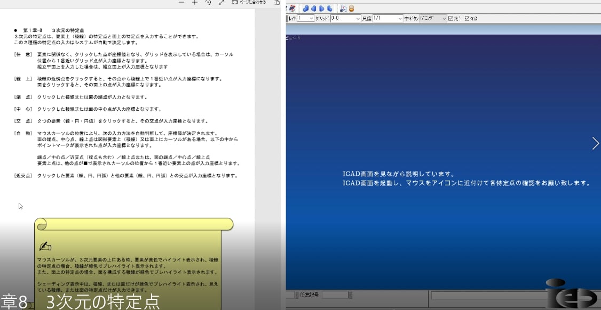This screenshot has width=601, height=310.
Task: Click the 任意記号 input field
Action: (335, 295)
